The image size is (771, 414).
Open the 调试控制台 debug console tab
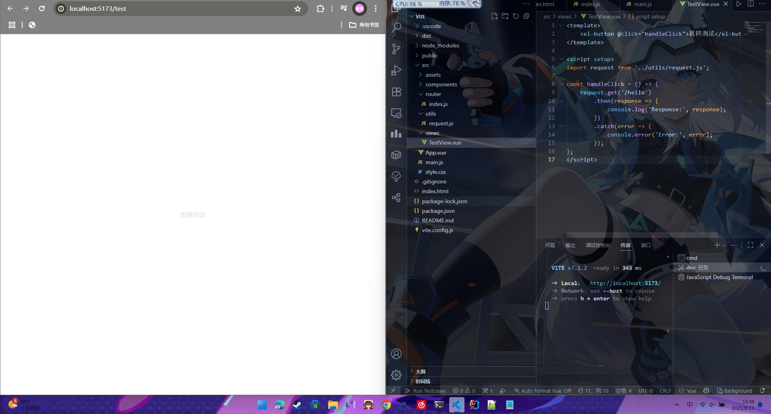point(598,245)
